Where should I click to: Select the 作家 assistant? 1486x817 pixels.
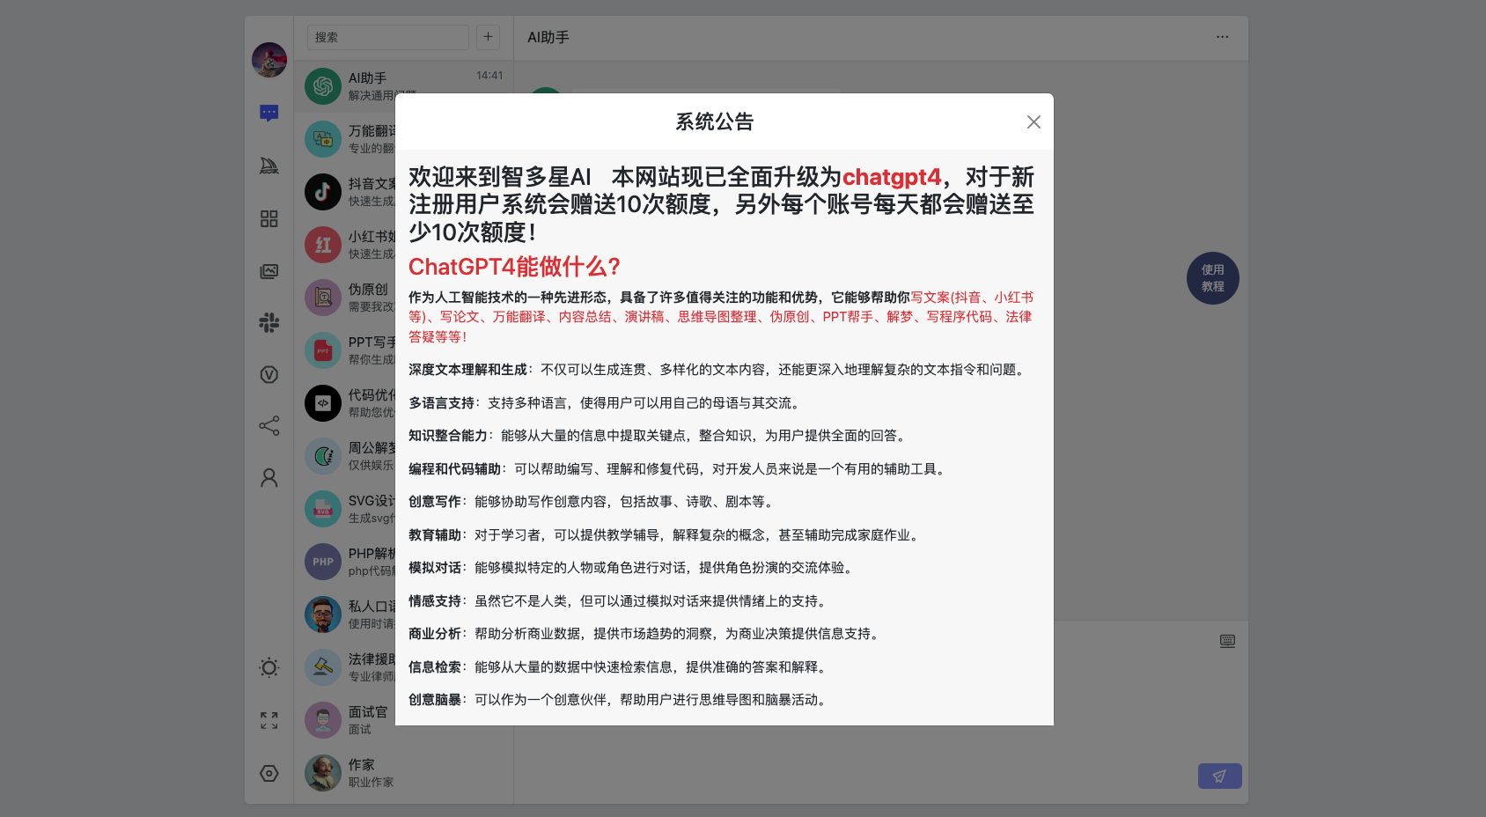click(403, 773)
